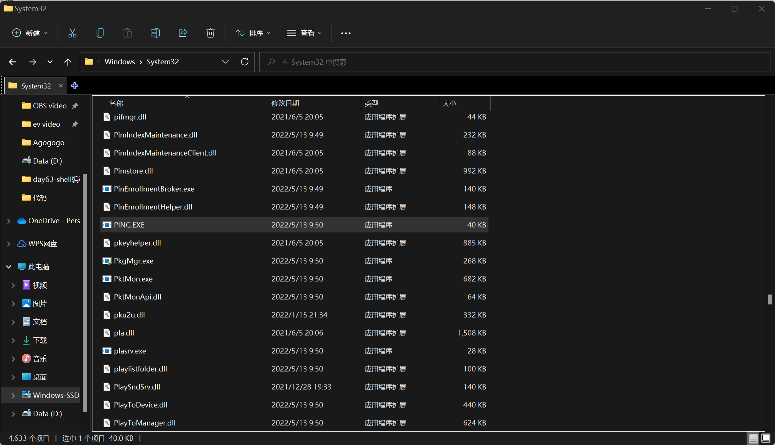Screen dimensions: 775x445
Task: Click the Share icon in toolbar
Action: click(x=183, y=33)
